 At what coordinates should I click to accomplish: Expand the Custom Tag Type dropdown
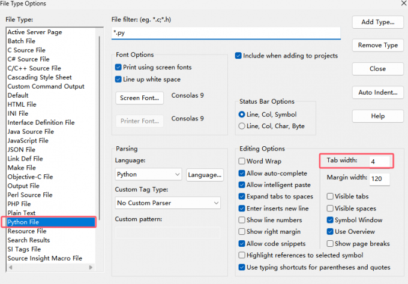167,203
